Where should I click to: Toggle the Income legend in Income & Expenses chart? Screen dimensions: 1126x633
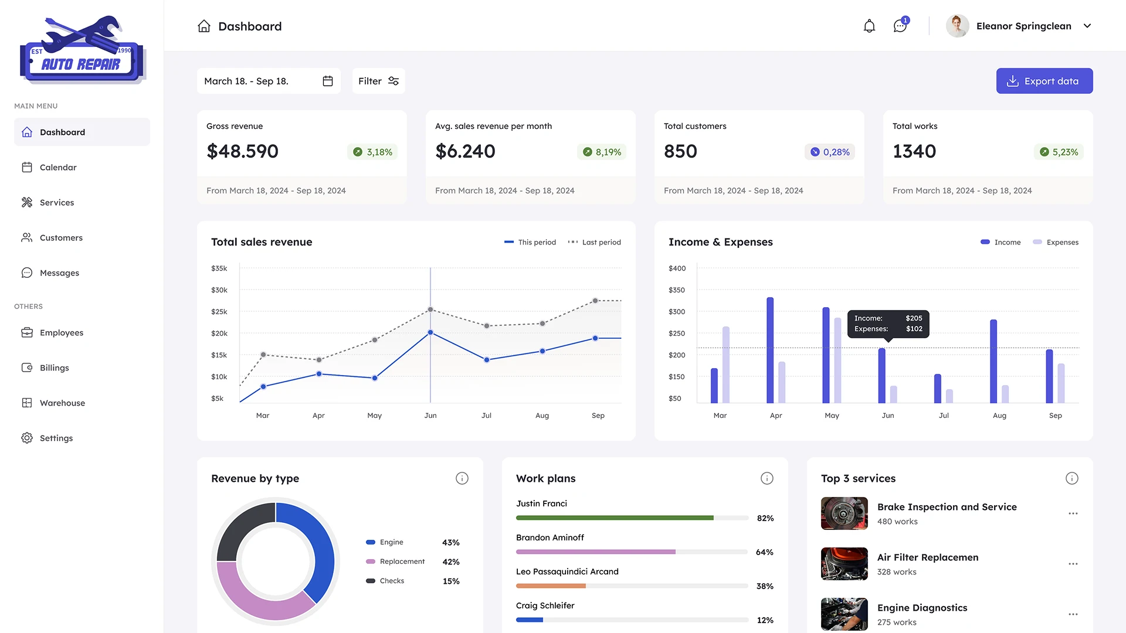(1000, 242)
